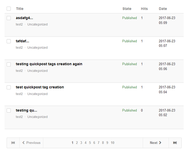Tick the select-all checkbox in header
Viewport: 188px width, 150px height.
point(9,9)
